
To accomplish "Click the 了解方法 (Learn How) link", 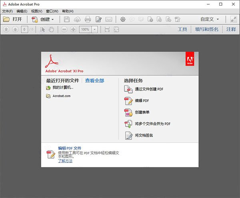I will coord(65,160).
